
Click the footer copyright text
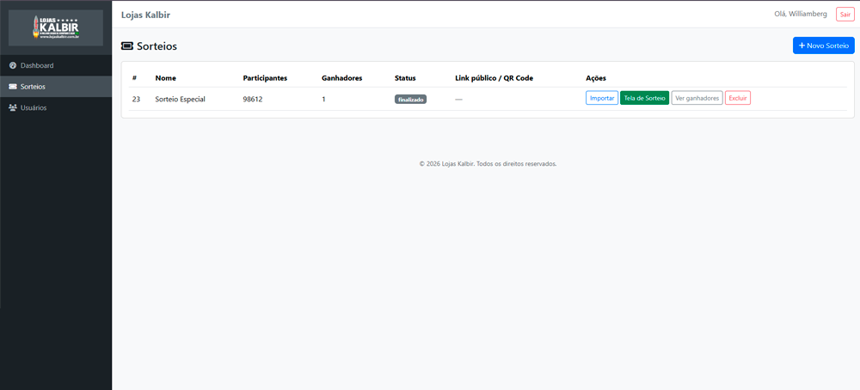[488, 163]
